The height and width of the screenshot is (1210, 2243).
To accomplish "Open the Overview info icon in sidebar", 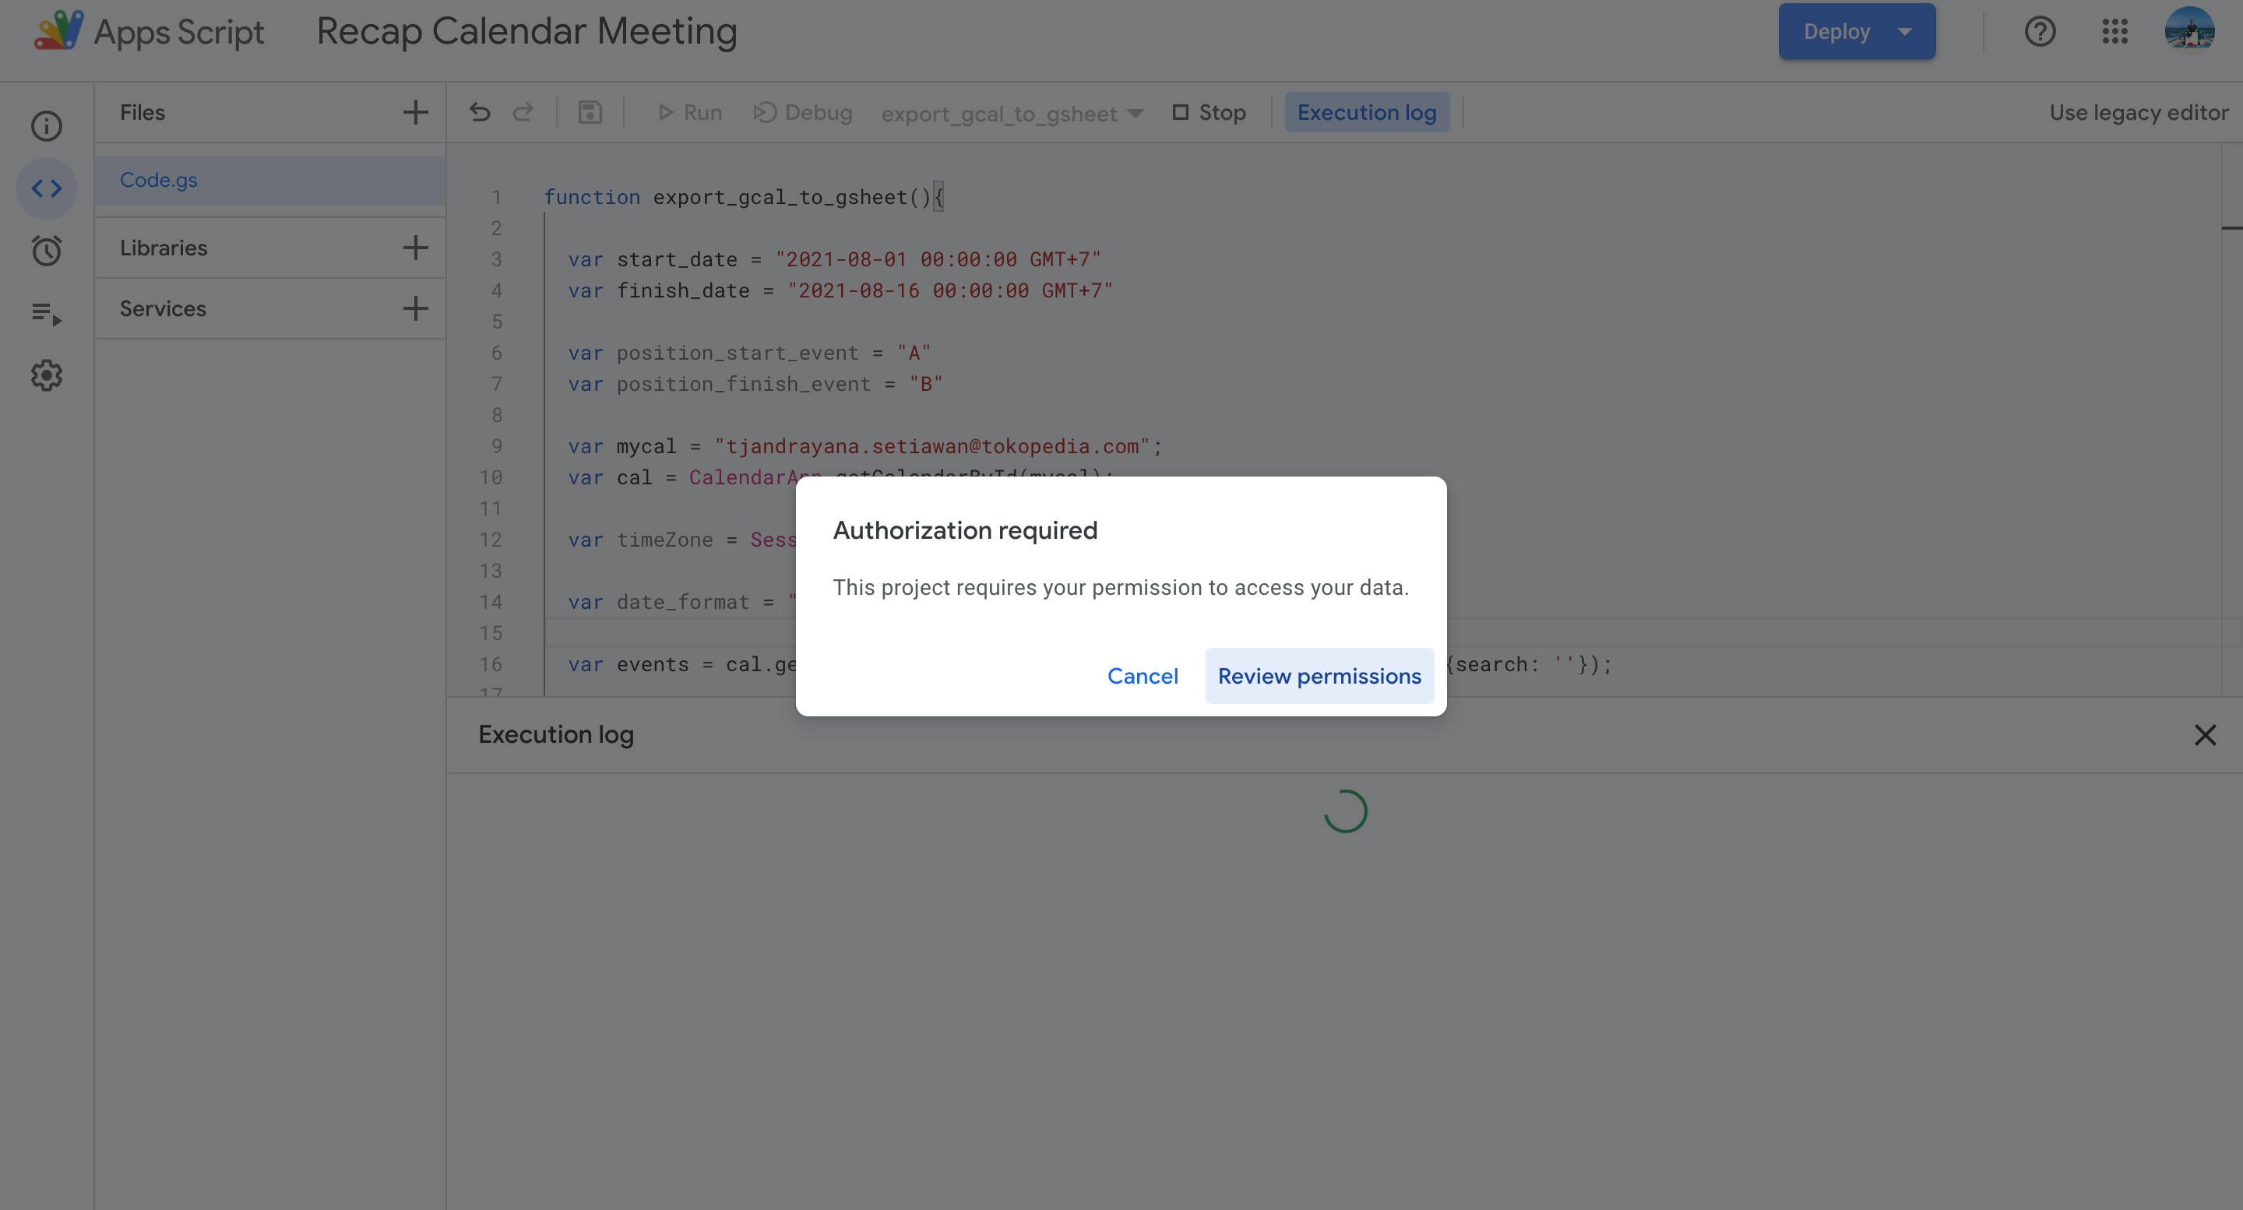I will click(46, 126).
